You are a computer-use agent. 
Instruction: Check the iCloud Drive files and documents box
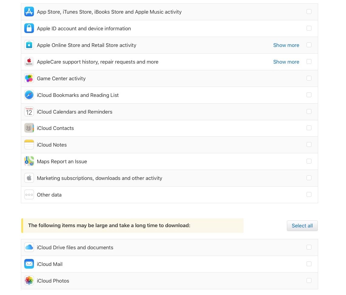pos(309,247)
